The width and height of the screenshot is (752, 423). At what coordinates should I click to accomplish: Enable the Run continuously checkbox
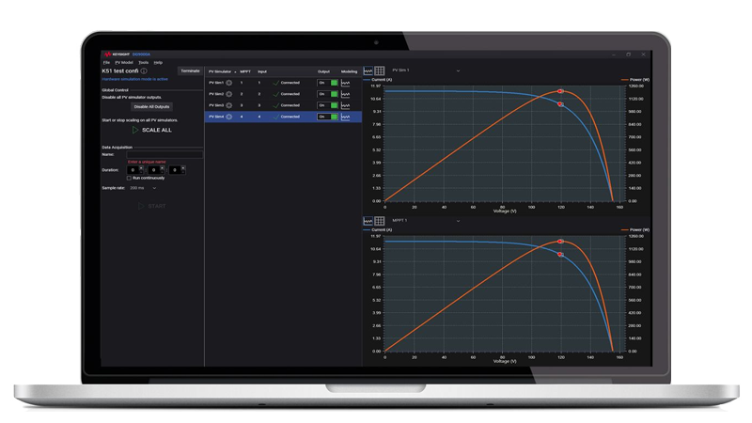[x=130, y=178]
